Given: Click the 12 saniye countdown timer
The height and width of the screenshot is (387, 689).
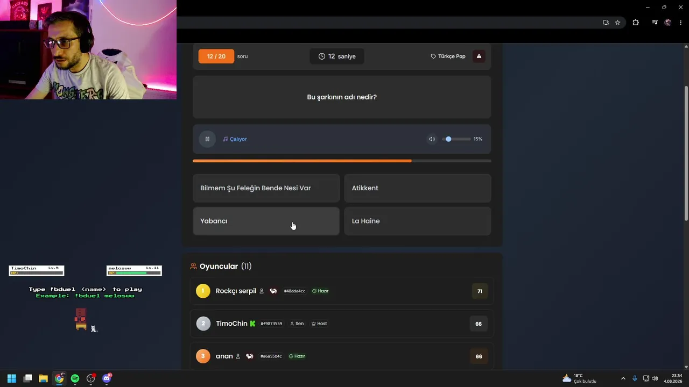Looking at the screenshot, I should click(x=337, y=56).
